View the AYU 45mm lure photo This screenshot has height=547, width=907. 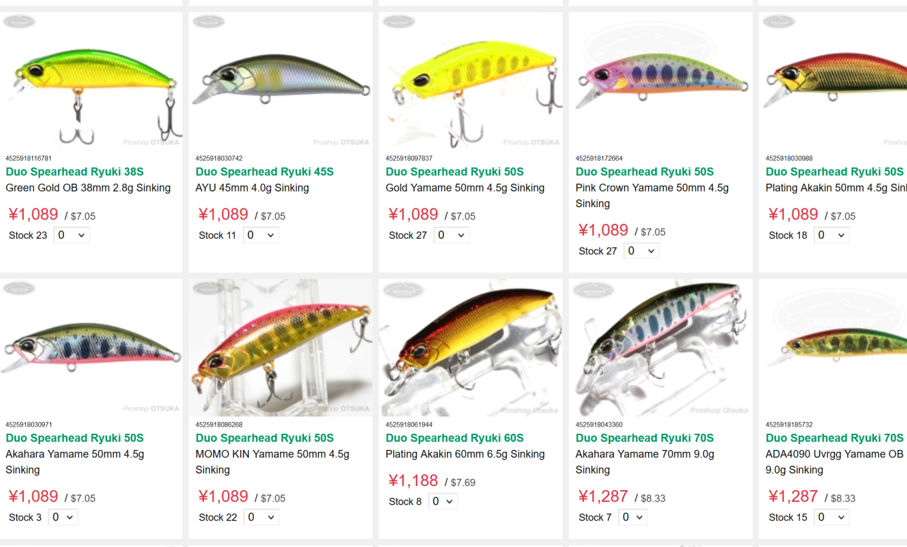coord(281,81)
